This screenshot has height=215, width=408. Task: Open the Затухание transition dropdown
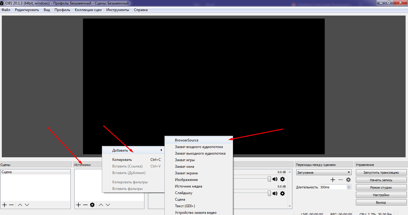pyautogui.click(x=324, y=173)
